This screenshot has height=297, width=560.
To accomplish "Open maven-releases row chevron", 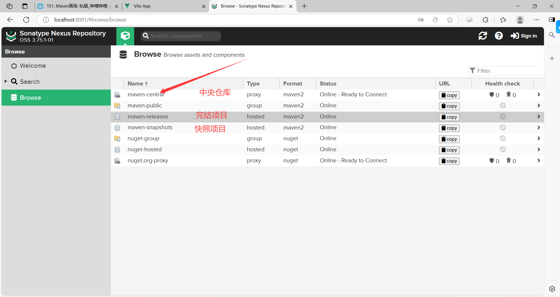I will 539,117.
